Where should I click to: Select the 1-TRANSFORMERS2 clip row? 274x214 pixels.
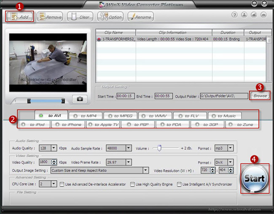(x=181, y=39)
